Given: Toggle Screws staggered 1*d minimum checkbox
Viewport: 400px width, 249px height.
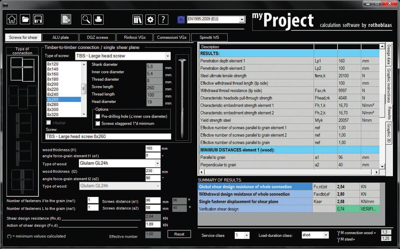Looking at the screenshot, I should pyautogui.click(x=97, y=124).
